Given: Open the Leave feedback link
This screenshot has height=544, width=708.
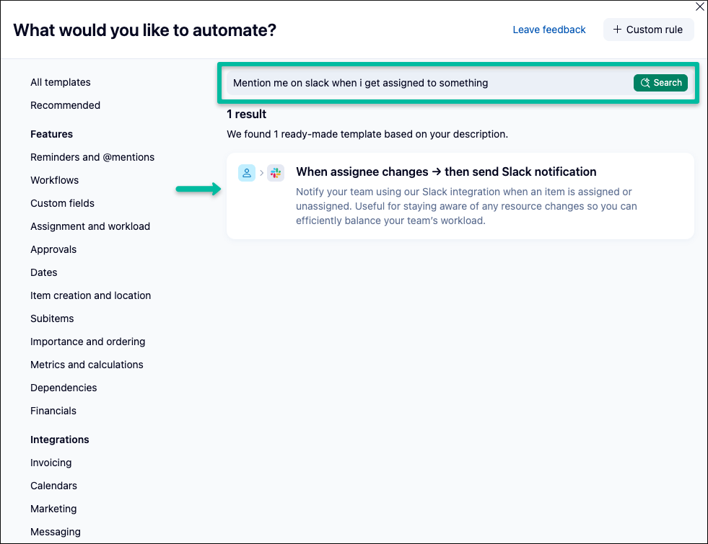Looking at the screenshot, I should [549, 30].
